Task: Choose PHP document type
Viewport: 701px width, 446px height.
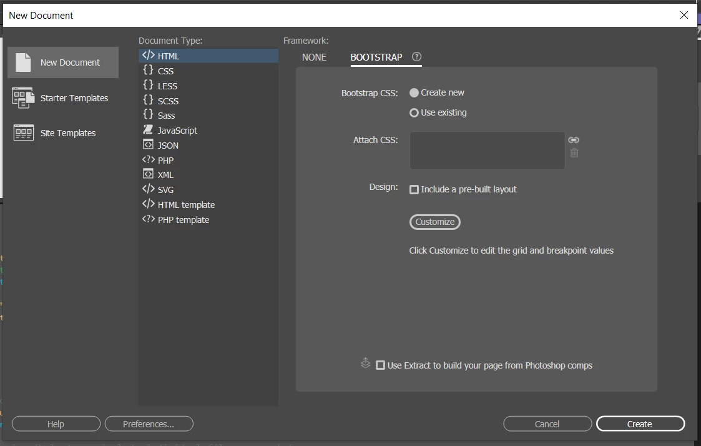Action: click(x=208, y=160)
